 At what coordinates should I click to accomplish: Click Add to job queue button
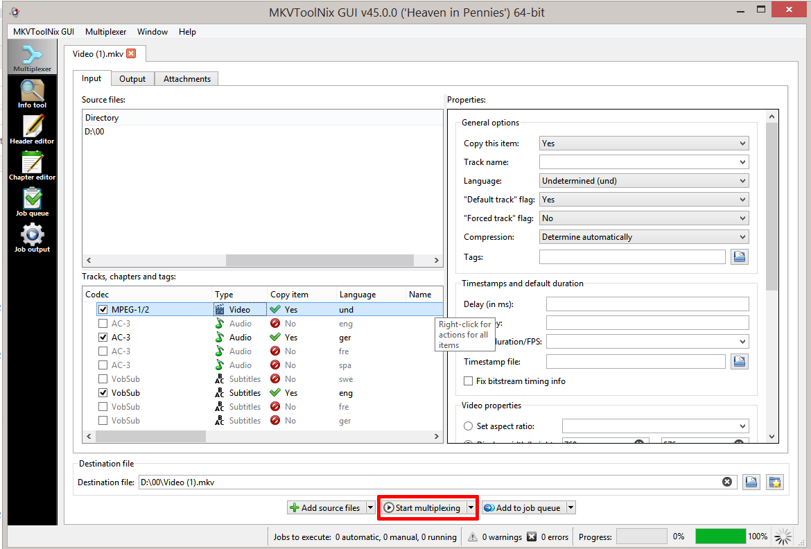(x=524, y=507)
